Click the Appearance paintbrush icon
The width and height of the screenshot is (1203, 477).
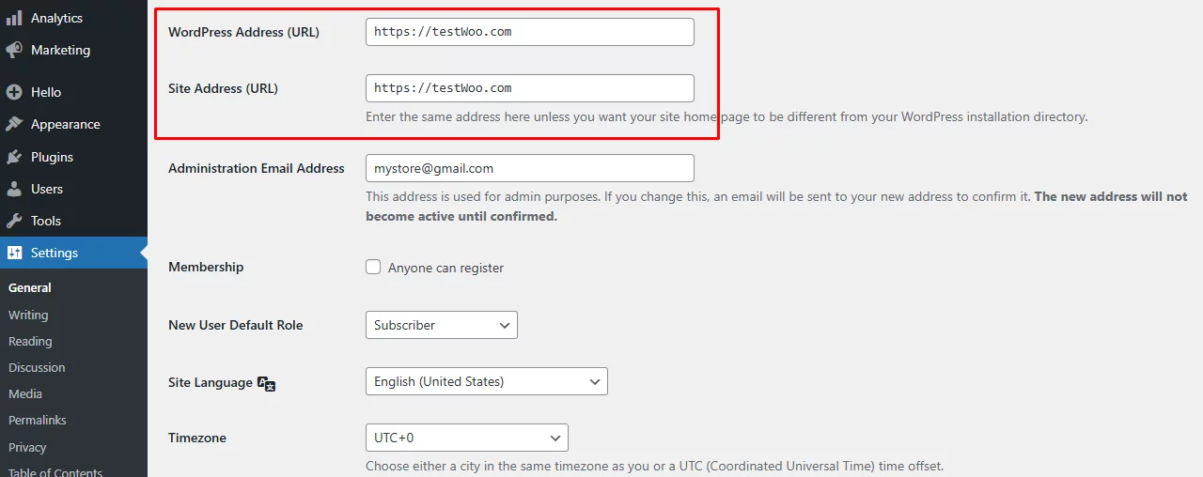[x=14, y=124]
